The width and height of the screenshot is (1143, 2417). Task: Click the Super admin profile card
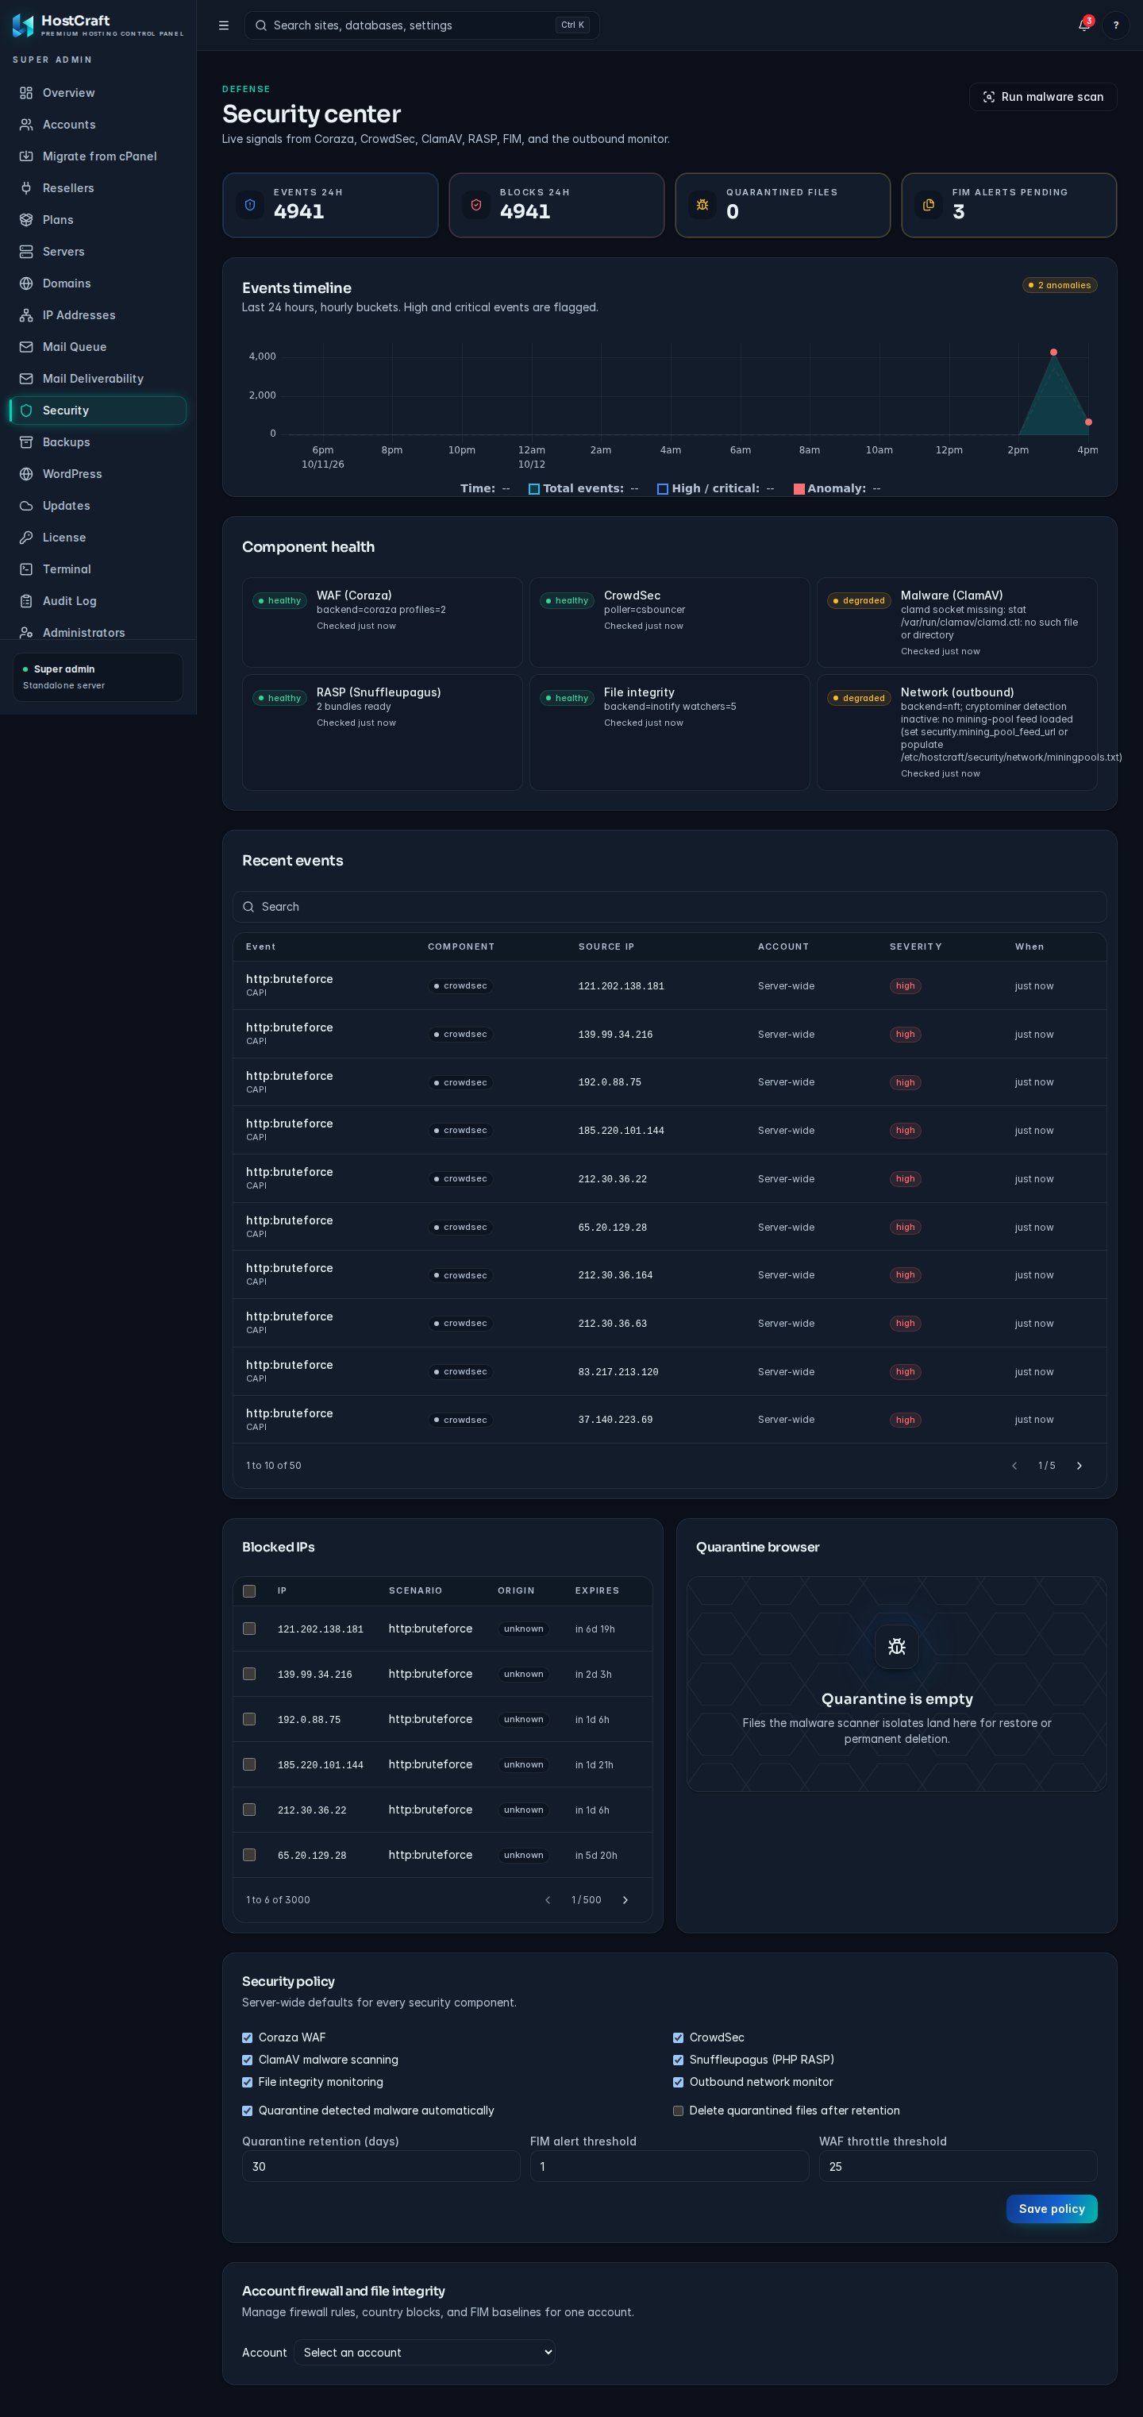pos(98,677)
